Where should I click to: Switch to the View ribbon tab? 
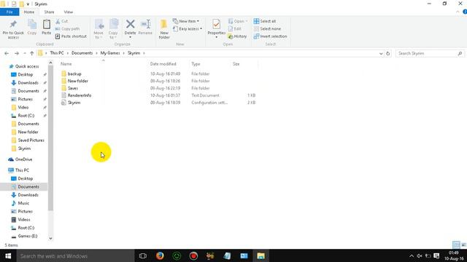(68, 12)
